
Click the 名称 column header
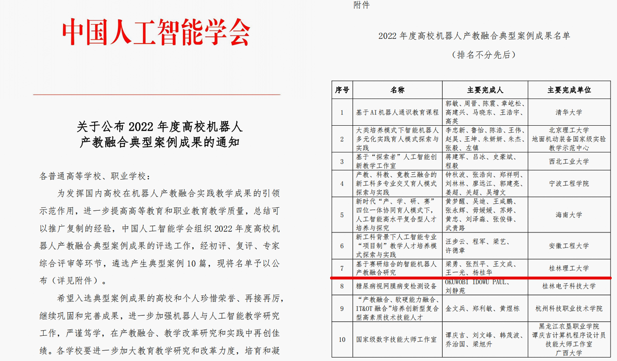pos(397,90)
